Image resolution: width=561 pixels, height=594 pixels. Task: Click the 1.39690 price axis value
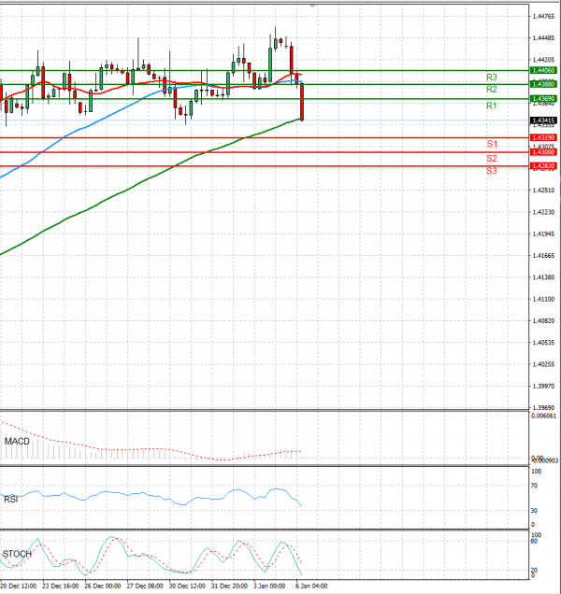click(x=543, y=408)
